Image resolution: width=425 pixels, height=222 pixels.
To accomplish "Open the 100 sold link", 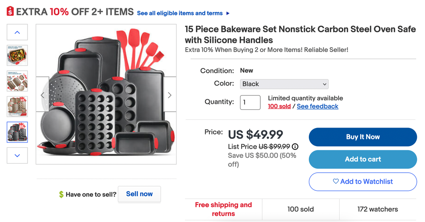I will (279, 106).
